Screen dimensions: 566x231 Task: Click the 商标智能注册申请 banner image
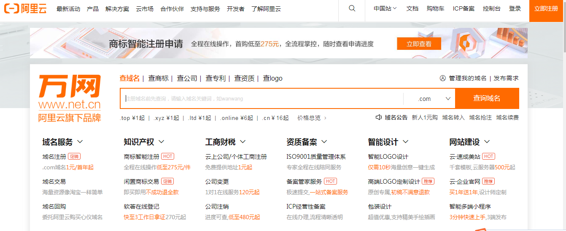tap(278, 43)
